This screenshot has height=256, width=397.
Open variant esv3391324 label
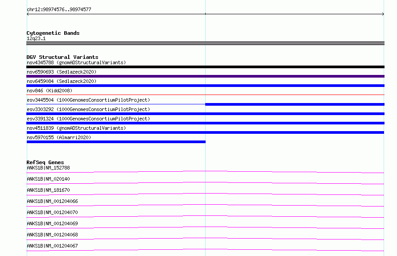pos(88,119)
